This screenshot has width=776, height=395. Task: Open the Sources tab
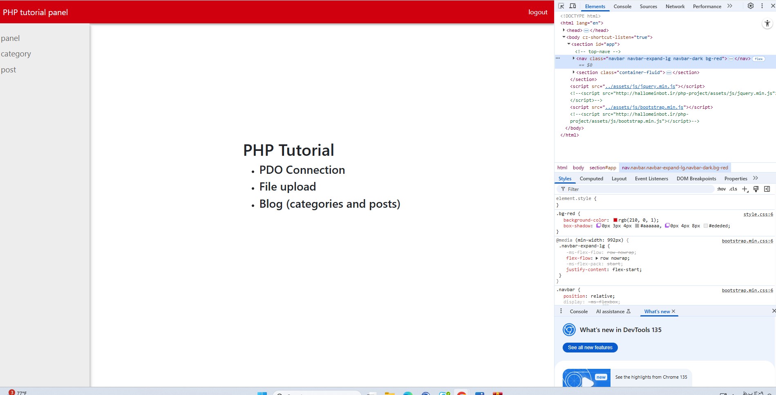coord(649,6)
